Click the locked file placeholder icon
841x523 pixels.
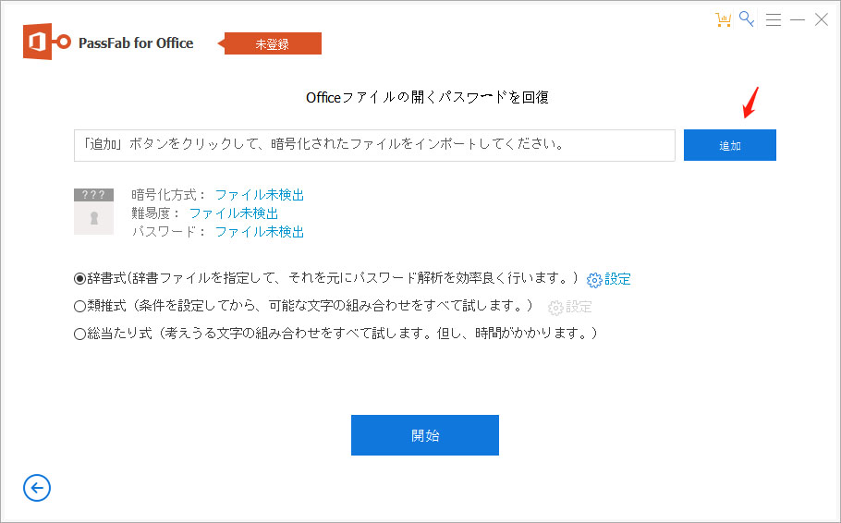93,211
